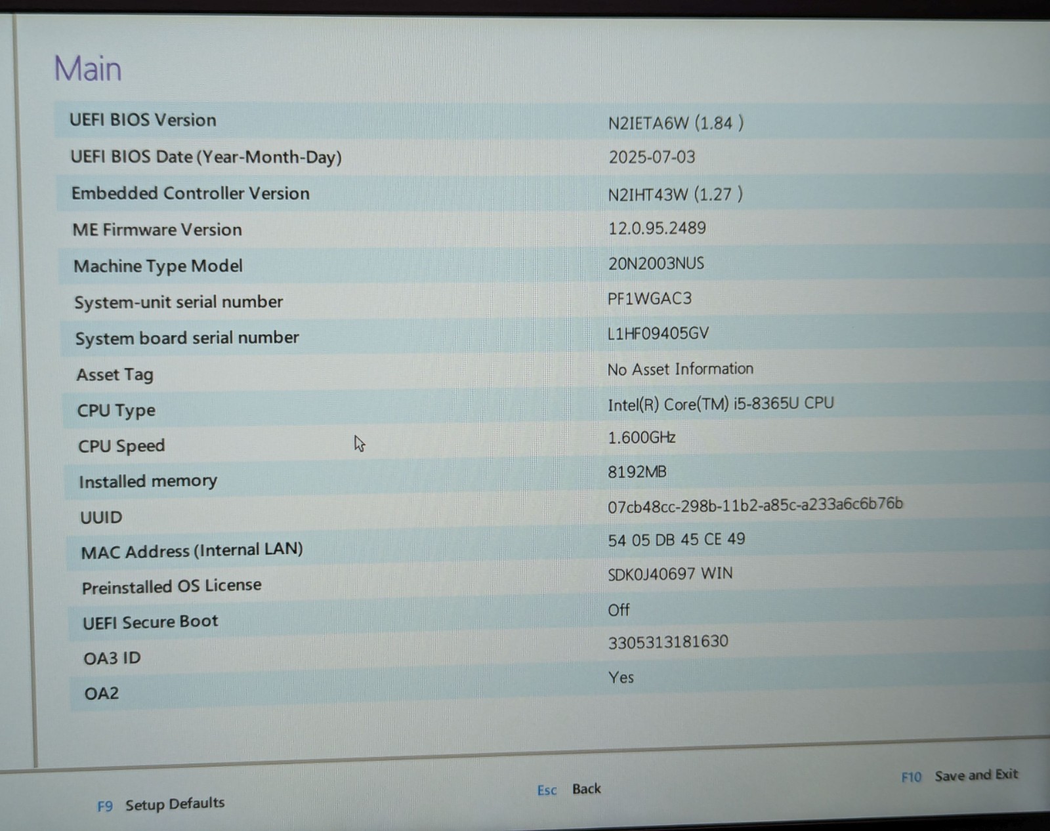Click F9 Setup Defaults
Screen dimensions: 1050x831
(x=161, y=804)
